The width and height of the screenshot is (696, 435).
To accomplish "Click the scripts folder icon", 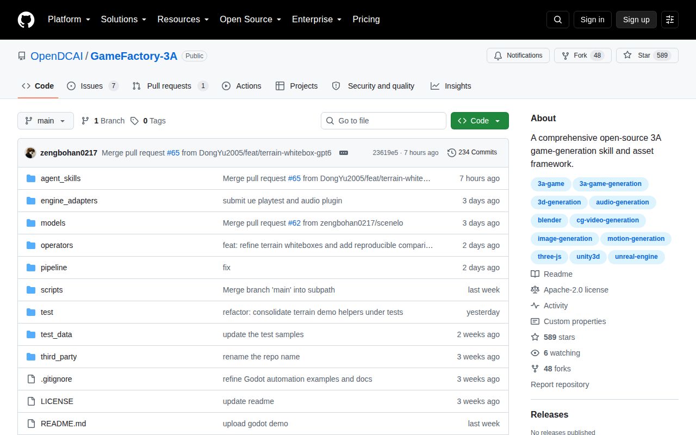I will point(31,290).
